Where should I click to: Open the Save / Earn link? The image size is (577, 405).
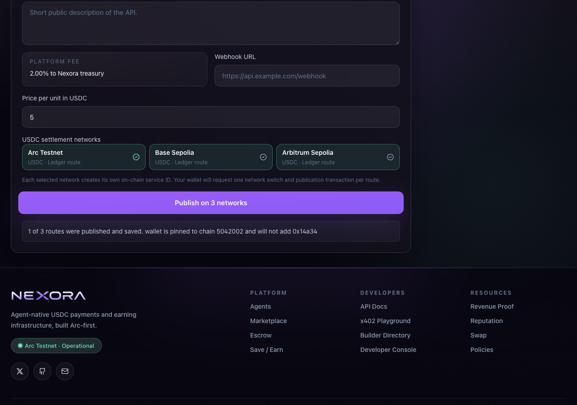(267, 350)
